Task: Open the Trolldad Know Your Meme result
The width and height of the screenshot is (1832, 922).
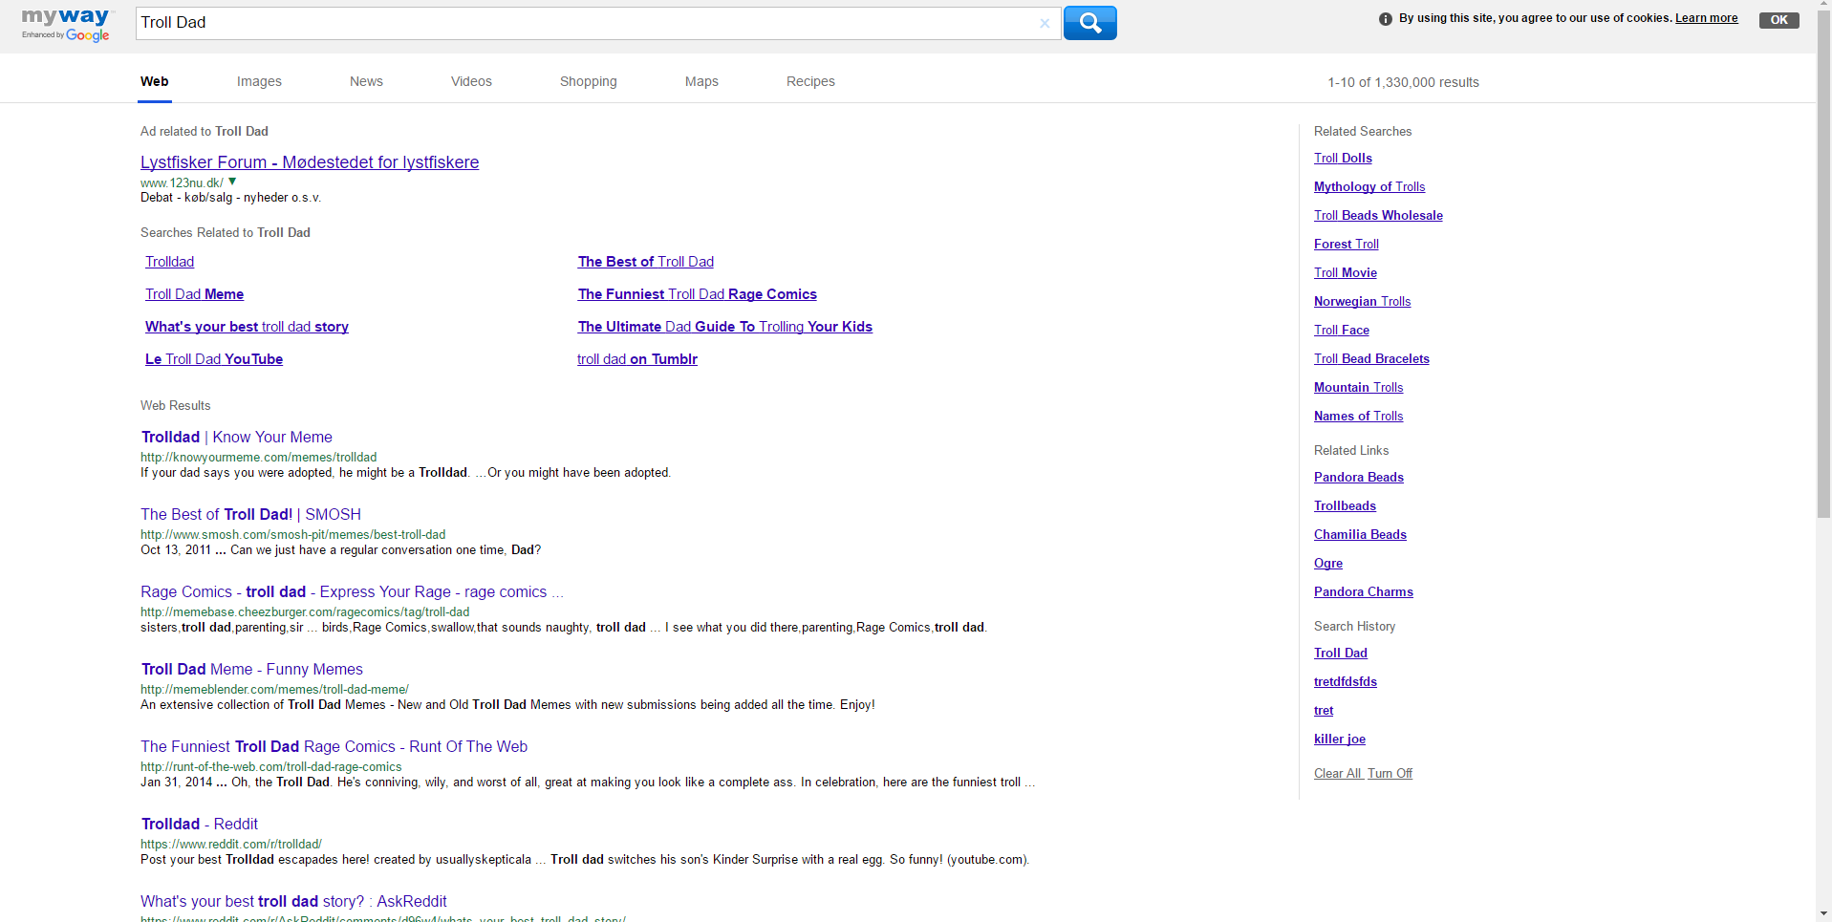Action: coord(237,437)
